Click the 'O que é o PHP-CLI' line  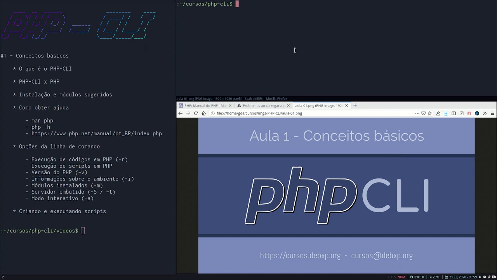[x=42, y=69]
